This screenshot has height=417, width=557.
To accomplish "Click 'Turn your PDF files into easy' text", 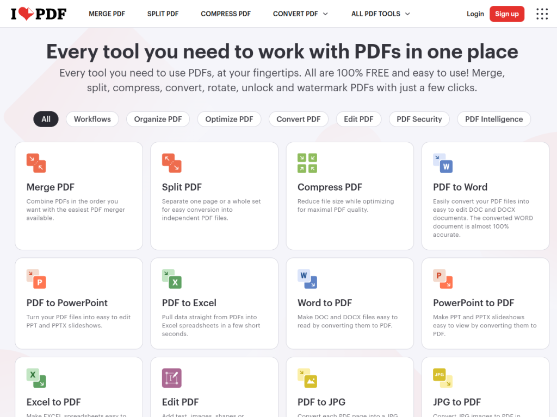I will coord(78,321).
